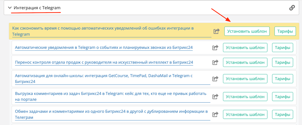This screenshot has width=302, height=125.
Task: Open Тарифы for online school automation row
Action: (283, 79)
